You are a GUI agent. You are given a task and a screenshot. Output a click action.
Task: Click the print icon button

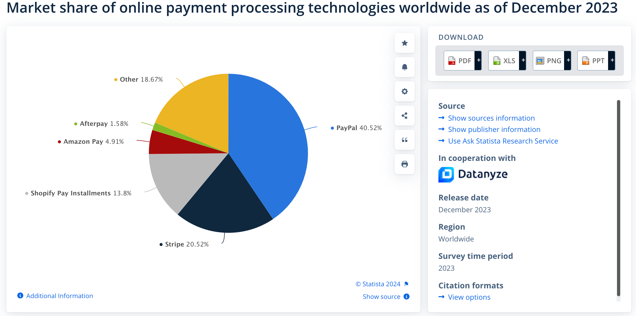[404, 164]
